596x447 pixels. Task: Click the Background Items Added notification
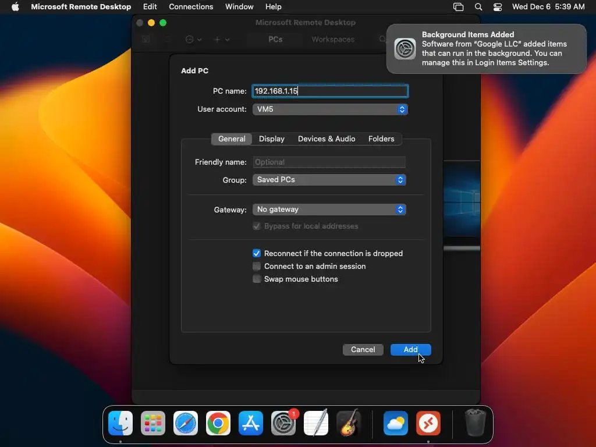coord(487,49)
